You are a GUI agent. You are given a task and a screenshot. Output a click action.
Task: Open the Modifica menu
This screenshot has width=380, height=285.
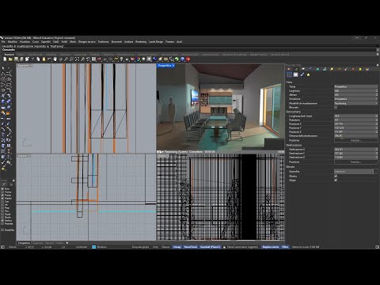(x=13, y=42)
